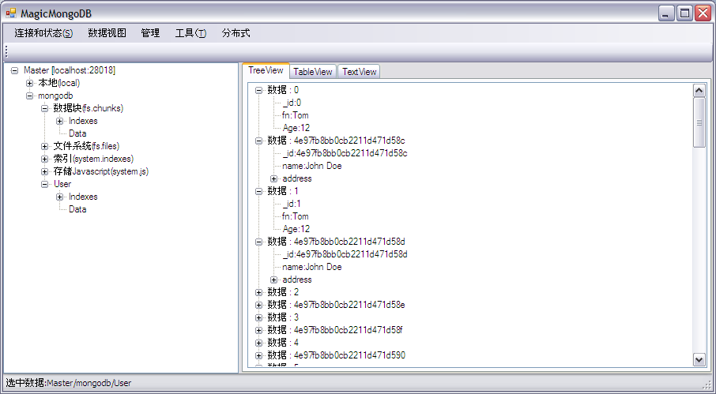Expand record 数据 : 4e97fb8bb0cb2211d471d58e
The width and height of the screenshot is (716, 394).
pyautogui.click(x=259, y=305)
